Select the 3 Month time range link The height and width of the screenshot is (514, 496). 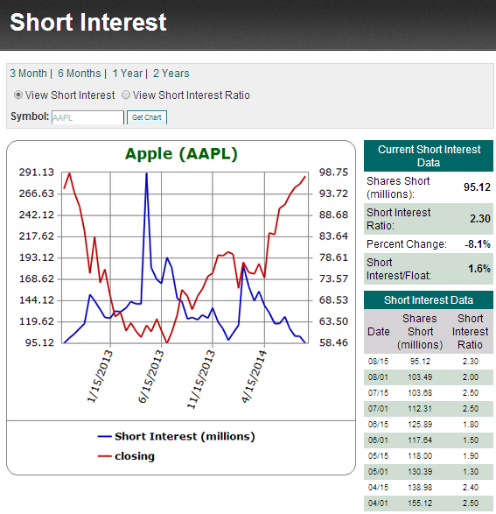tap(28, 74)
